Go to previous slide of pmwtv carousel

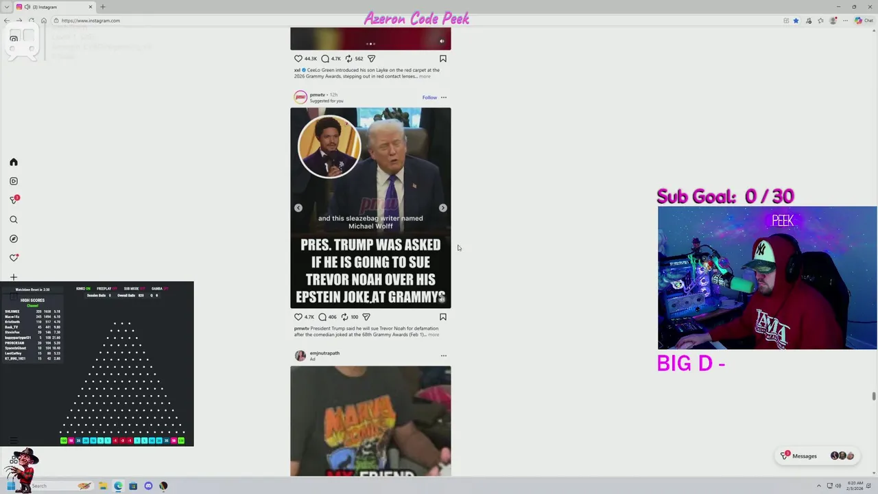pyautogui.click(x=298, y=208)
